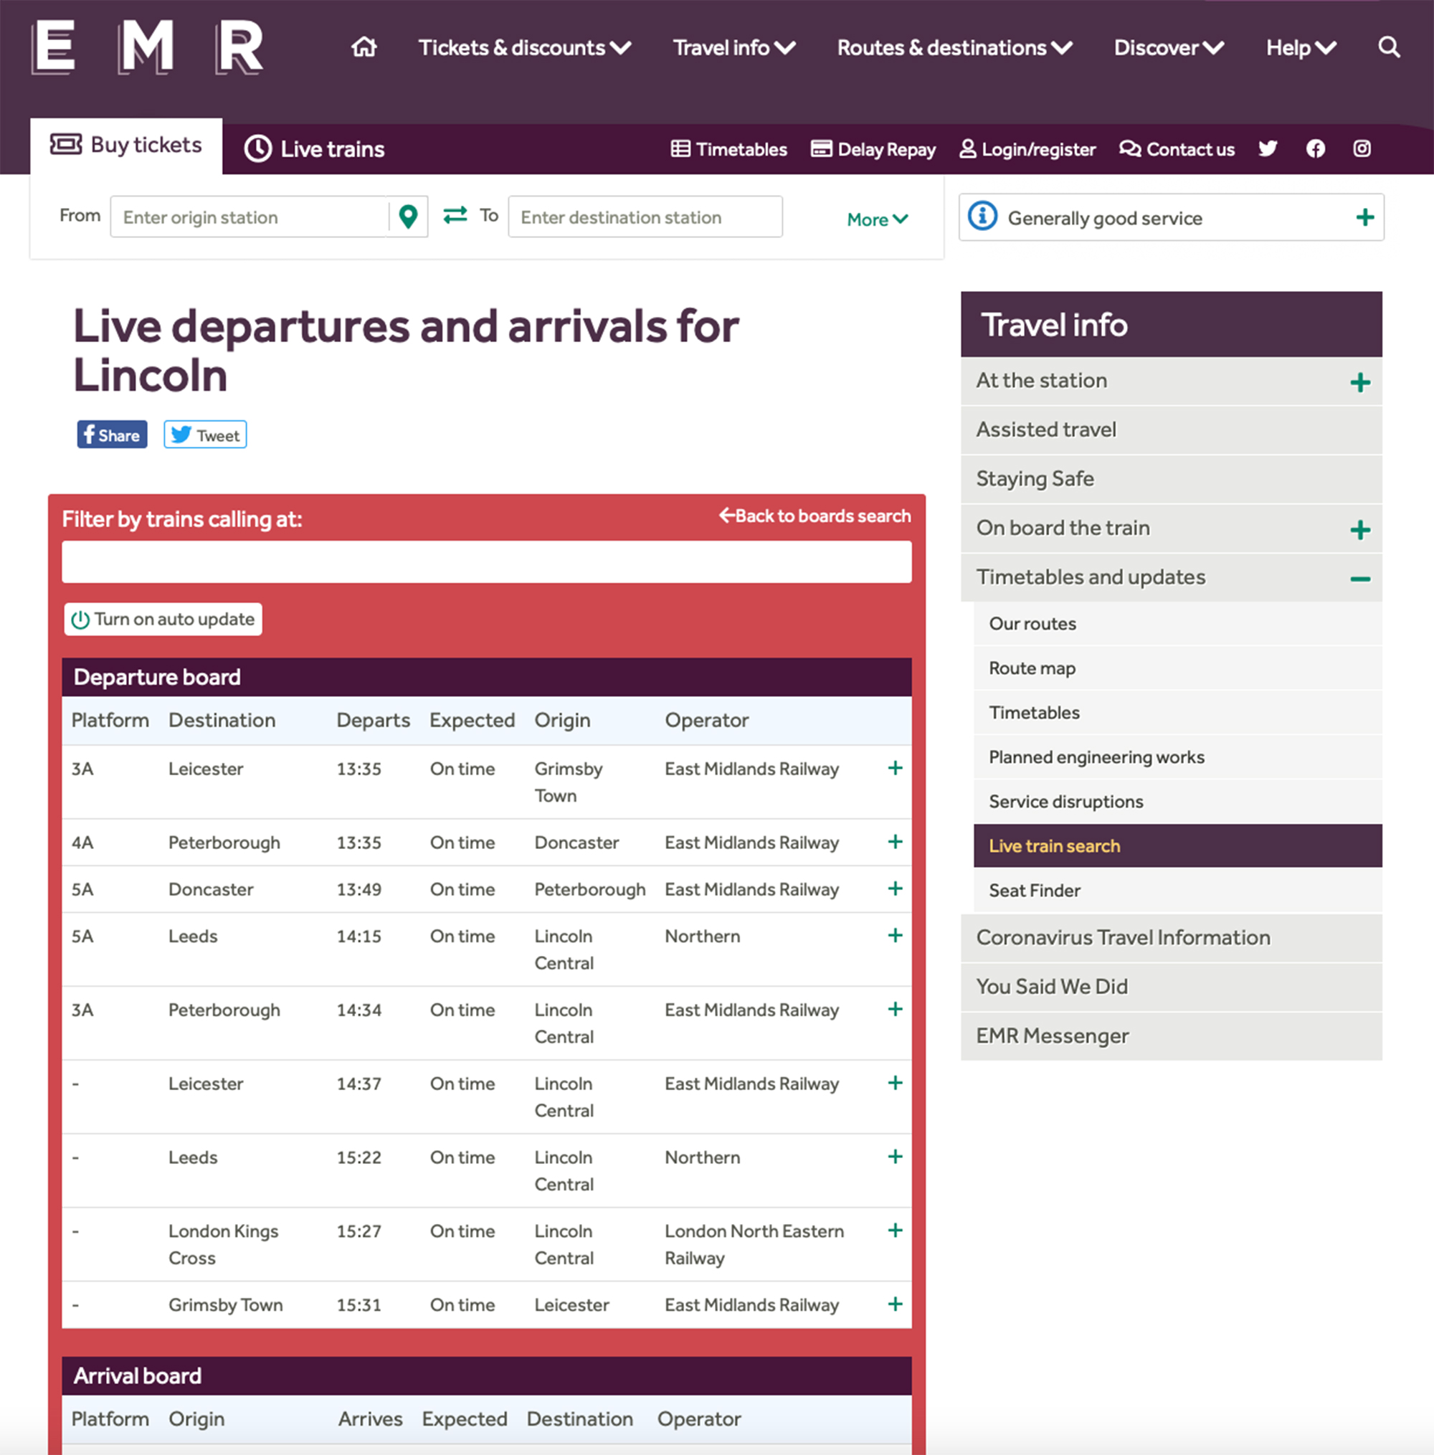The height and width of the screenshot is (1455, 1434).
Task: Open the search magnifier icon
Action: [x=1389, y=47]
